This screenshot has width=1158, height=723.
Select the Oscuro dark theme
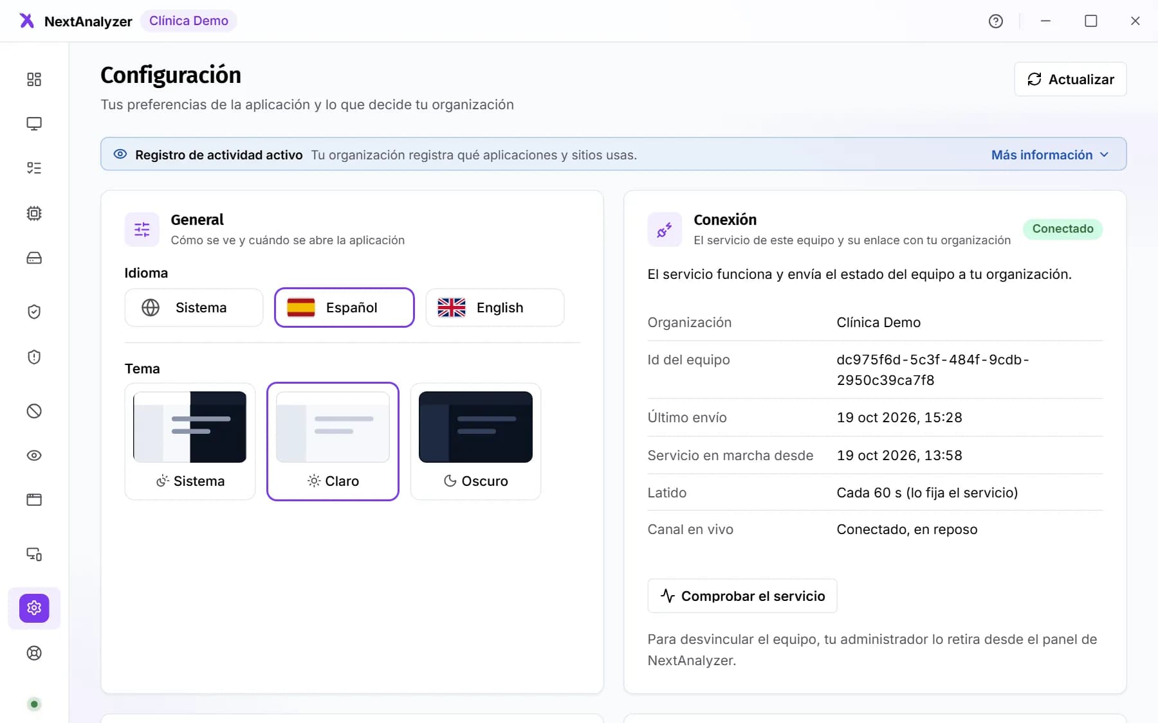point(475,442)
